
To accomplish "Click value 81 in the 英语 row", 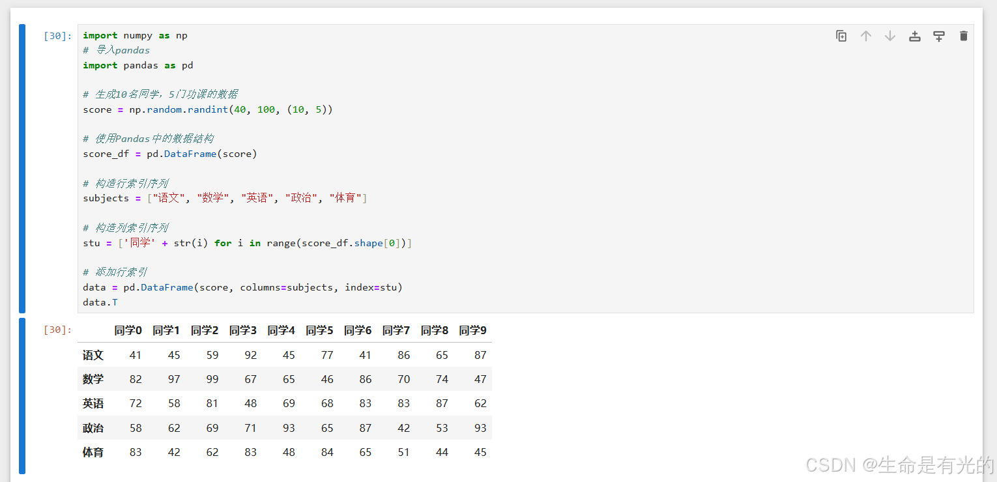I will [x=212, y=403].
